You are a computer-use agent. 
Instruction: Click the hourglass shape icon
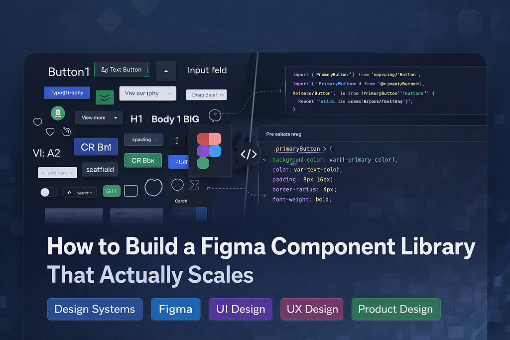pos(194,185)
